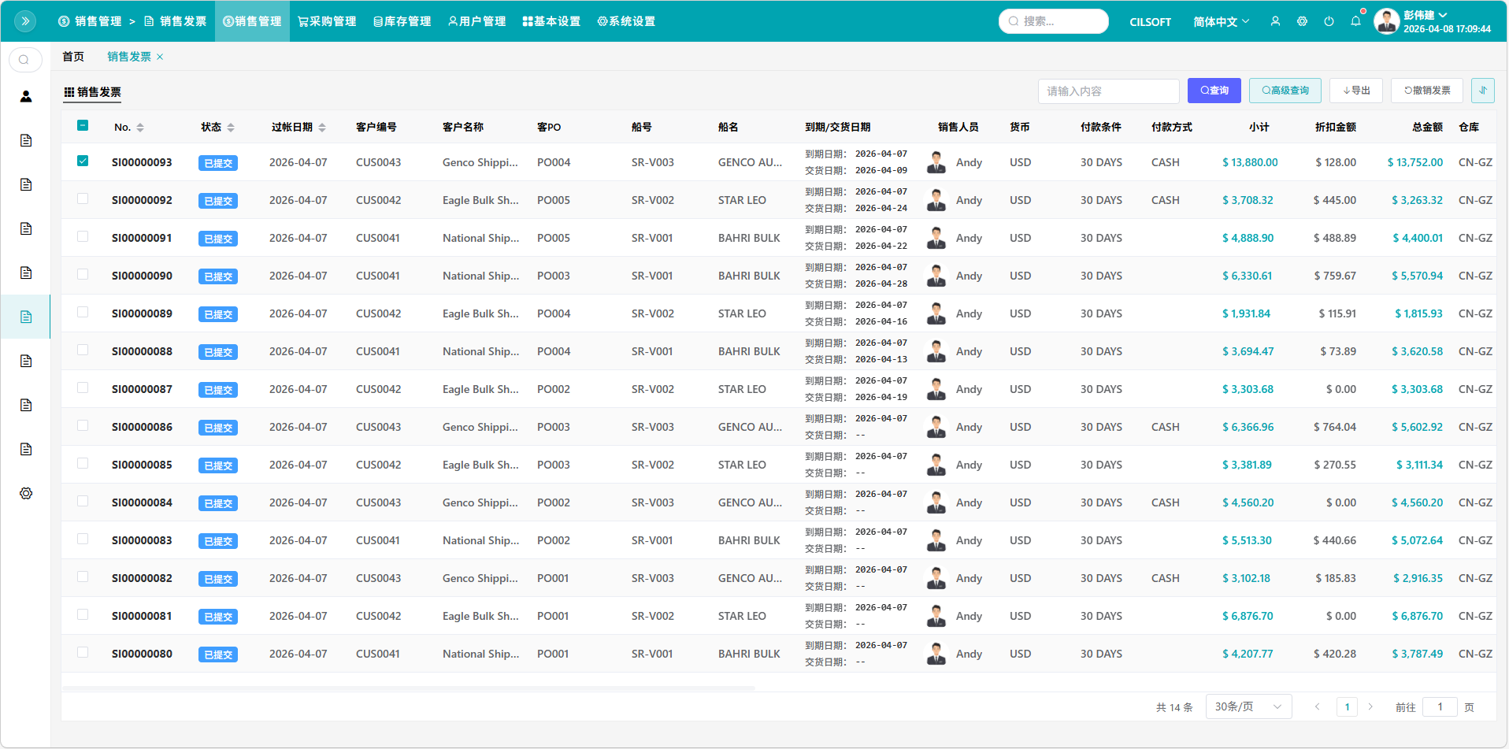Click the horizontal scrollbar under the table
The width and height of the screenshot is (1509, 749).
408,688
